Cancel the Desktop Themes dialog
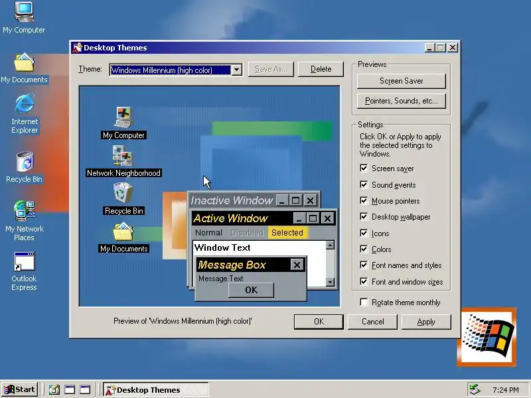The height and width of the screenshot is (398, 531). (x=372, y=322)
